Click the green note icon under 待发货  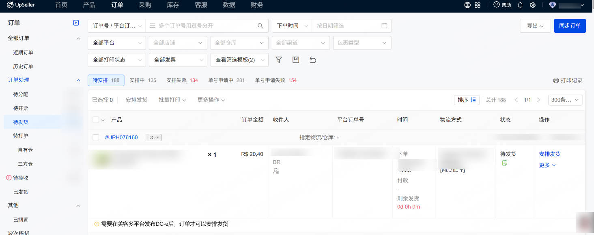coord(505,163)
